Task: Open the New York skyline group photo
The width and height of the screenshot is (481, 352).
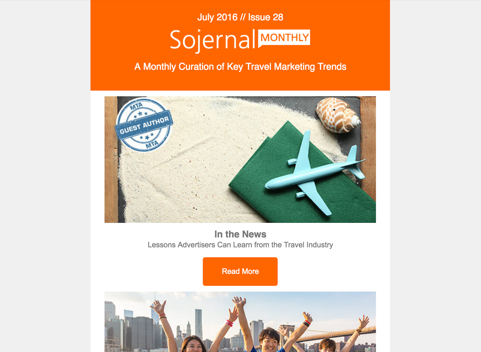Action: point(240,322)
